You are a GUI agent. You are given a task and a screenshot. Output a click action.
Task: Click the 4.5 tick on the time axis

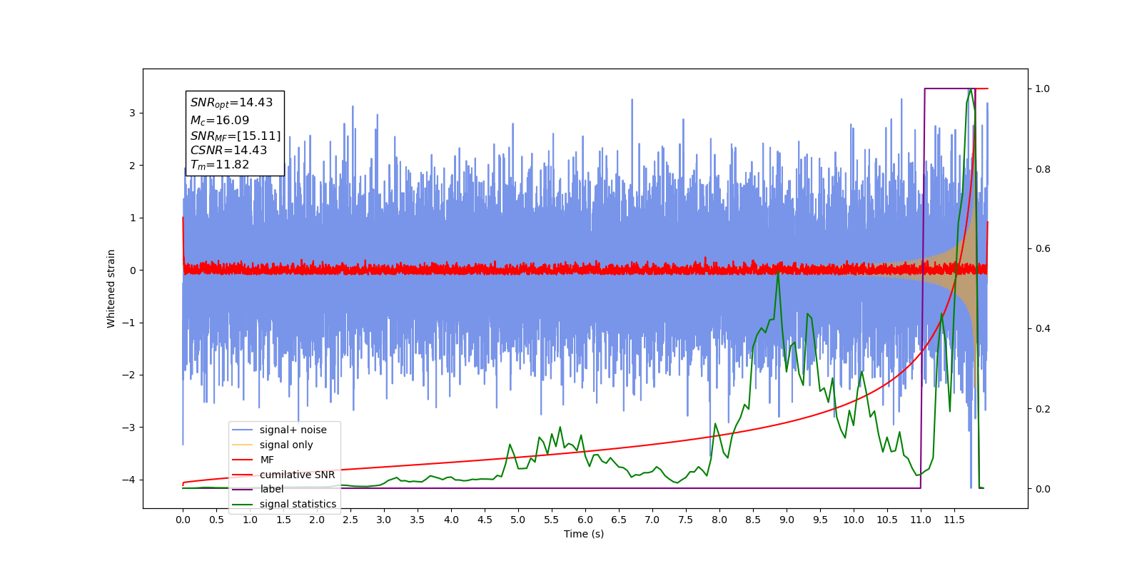click(485, 520)
